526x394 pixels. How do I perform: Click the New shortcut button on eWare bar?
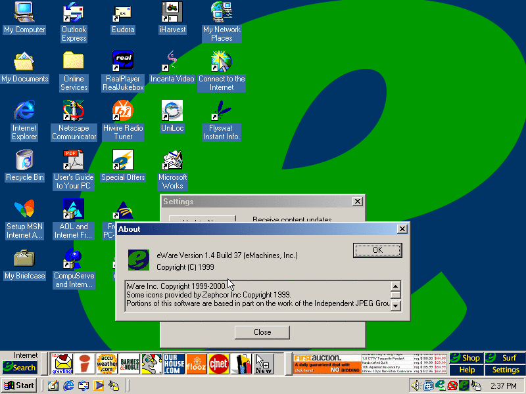coord(264,363)
